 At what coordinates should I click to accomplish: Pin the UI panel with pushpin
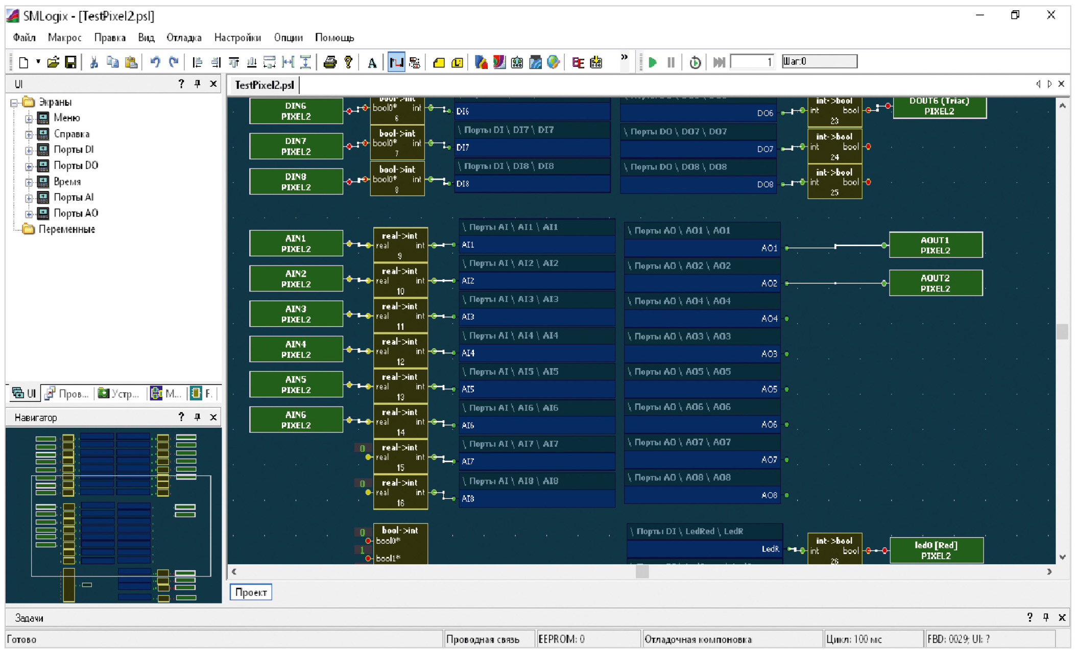(x=197, y=84)
